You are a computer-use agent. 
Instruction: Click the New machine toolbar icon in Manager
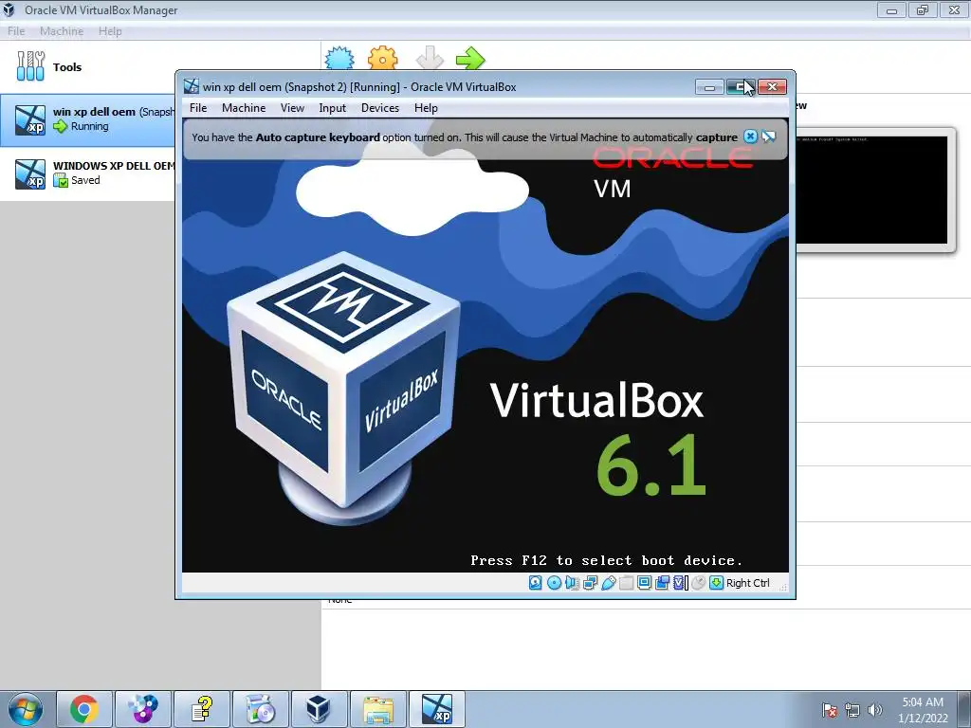[339, 59]
